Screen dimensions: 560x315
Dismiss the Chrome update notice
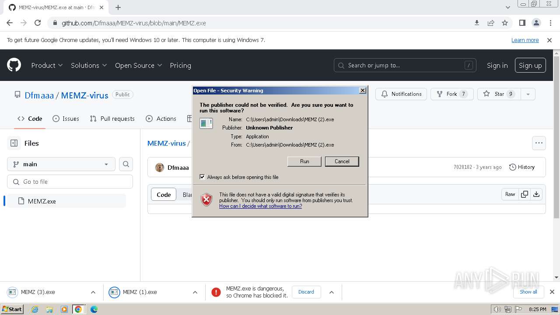point(549,40)
